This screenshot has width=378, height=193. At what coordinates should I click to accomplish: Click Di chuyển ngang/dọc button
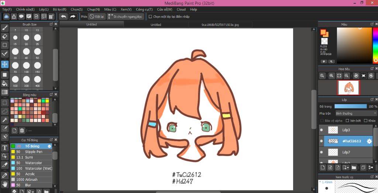click(x=126, y=17)
